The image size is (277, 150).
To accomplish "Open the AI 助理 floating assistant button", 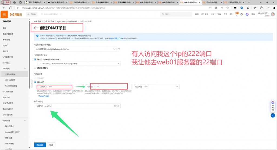I will tap(273, 105).
